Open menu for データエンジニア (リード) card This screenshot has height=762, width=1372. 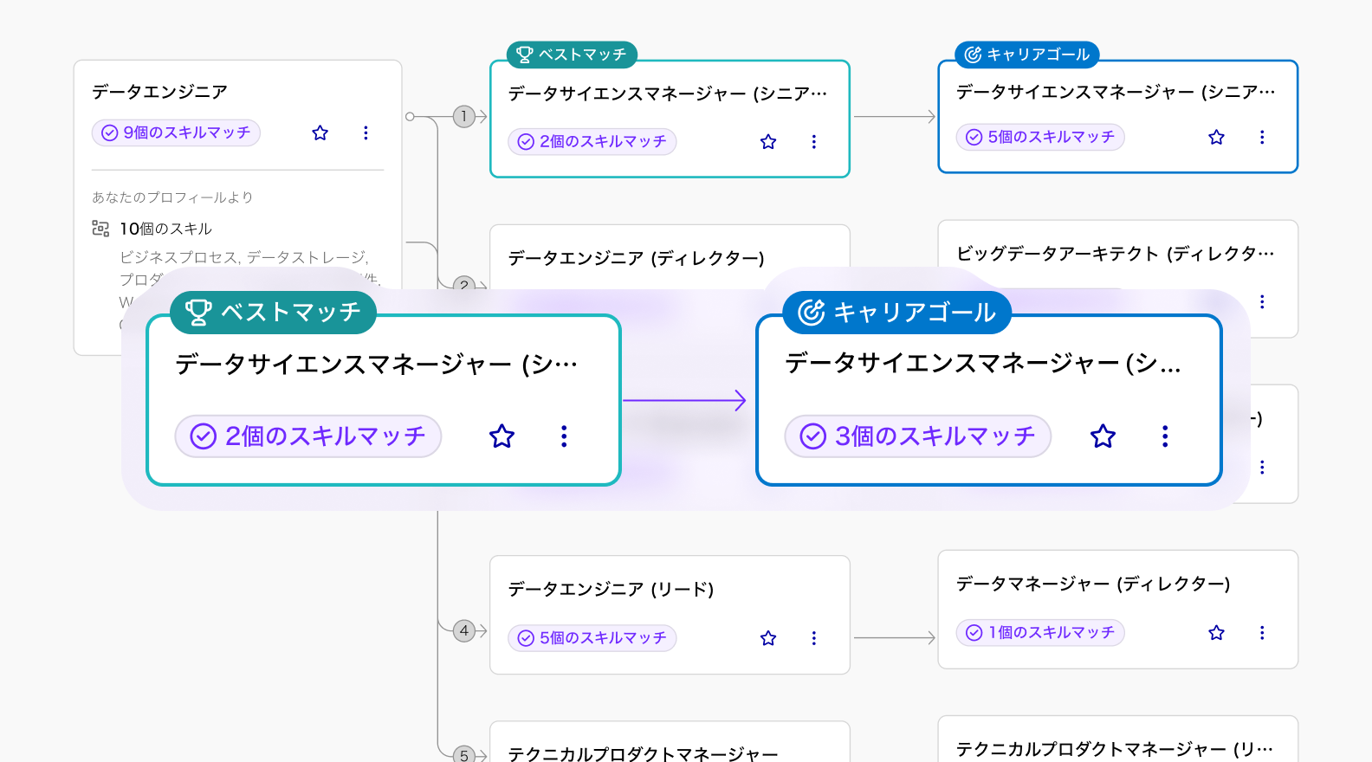[x=813, y=638]
